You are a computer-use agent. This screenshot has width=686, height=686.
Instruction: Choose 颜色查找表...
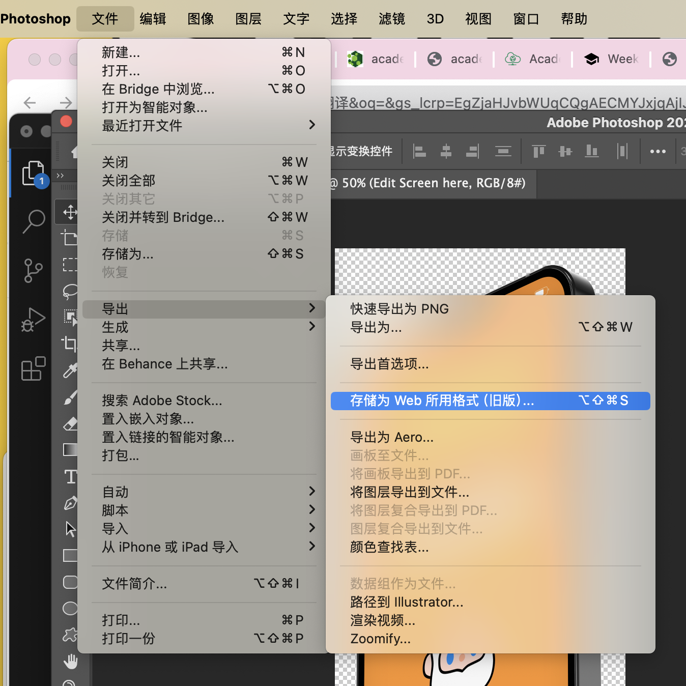[x=491, y=547]
